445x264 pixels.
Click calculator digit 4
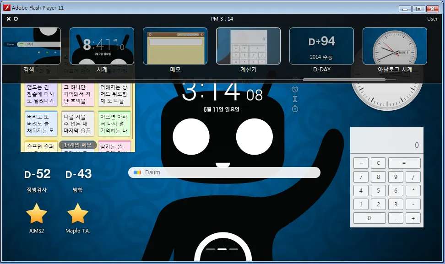(x=361, y=190)
